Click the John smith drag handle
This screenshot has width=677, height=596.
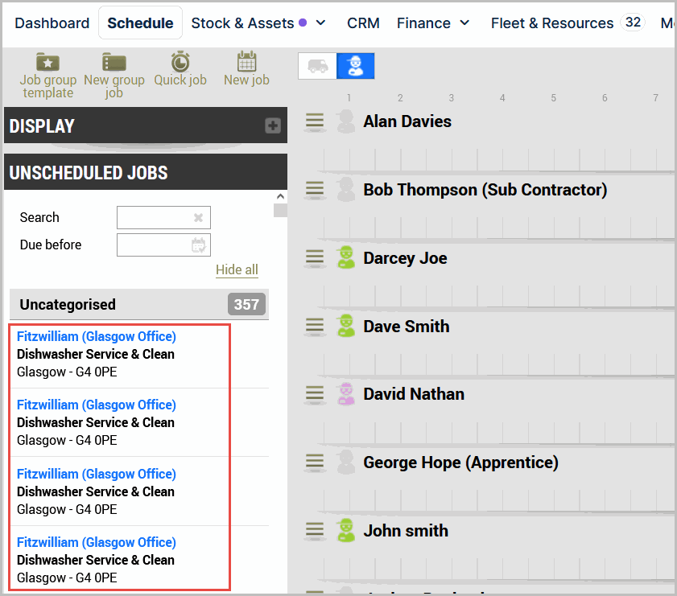point(315,530)
